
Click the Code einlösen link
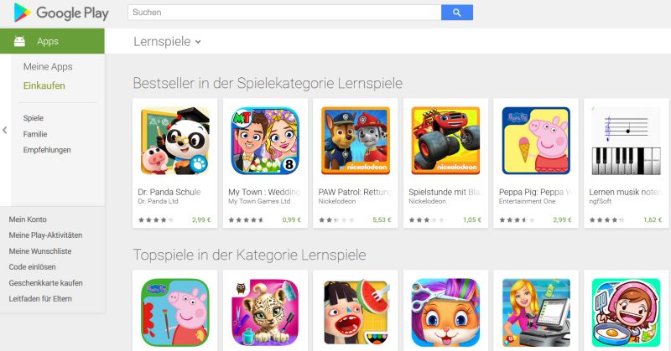tap(32, 266)
